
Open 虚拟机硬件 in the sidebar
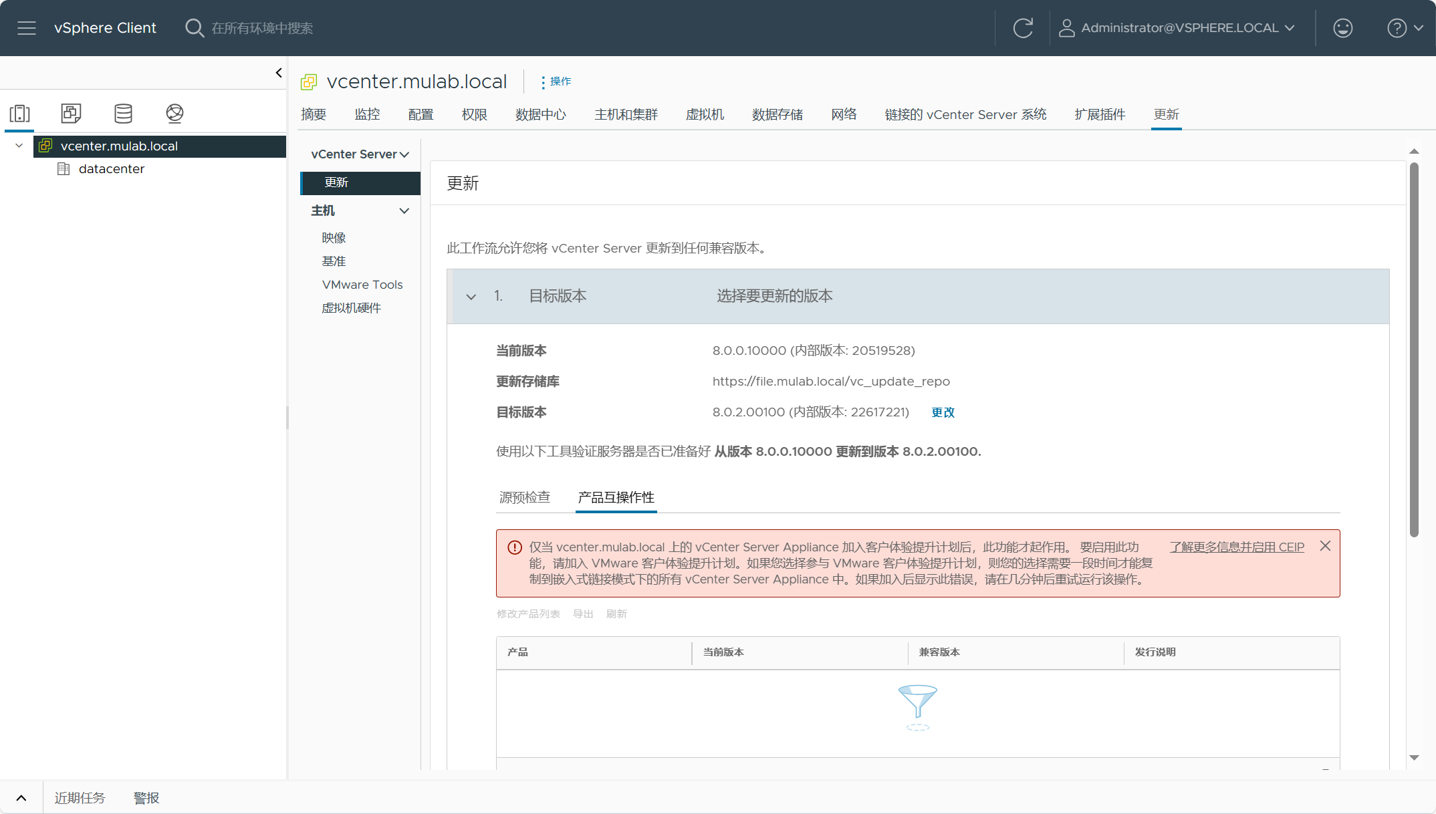click(352, 308)
